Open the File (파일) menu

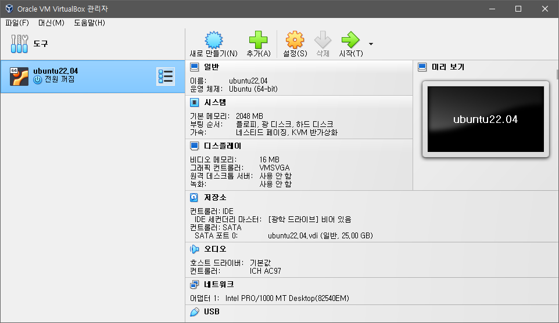tap(17, 23)
